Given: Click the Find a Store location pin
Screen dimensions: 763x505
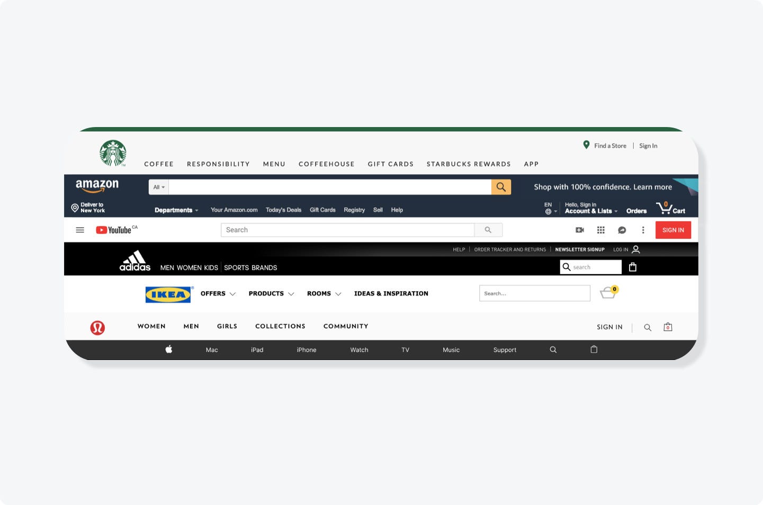Looking at the screenshot, I should click(x=586, y=145).
